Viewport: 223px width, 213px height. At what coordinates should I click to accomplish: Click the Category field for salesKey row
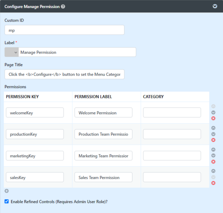click(172, 177)
